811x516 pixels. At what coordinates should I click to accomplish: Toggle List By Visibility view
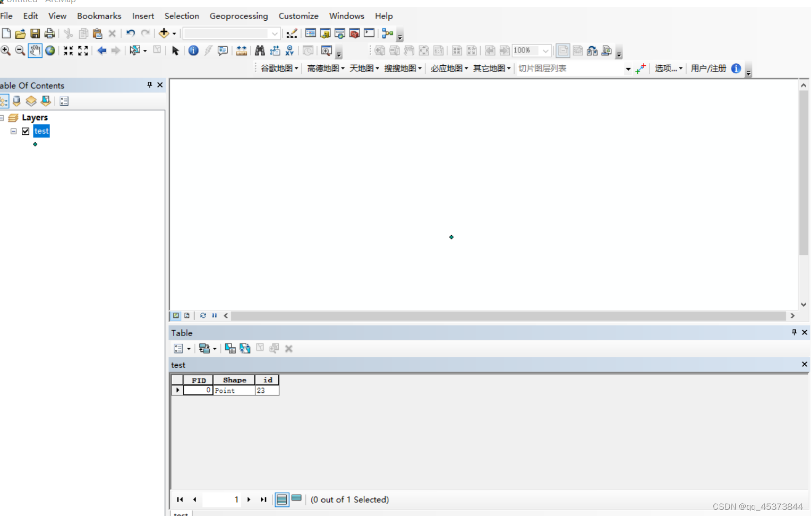click(31, 101)
